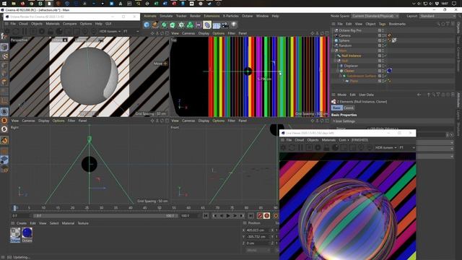
Task: Open the X-Particles menu
Action: pos(230,16)
